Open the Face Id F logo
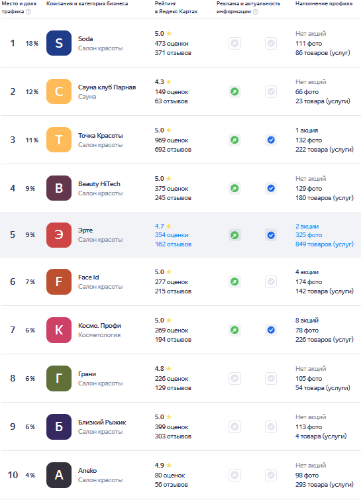361x500 pixels. point(59,281)
